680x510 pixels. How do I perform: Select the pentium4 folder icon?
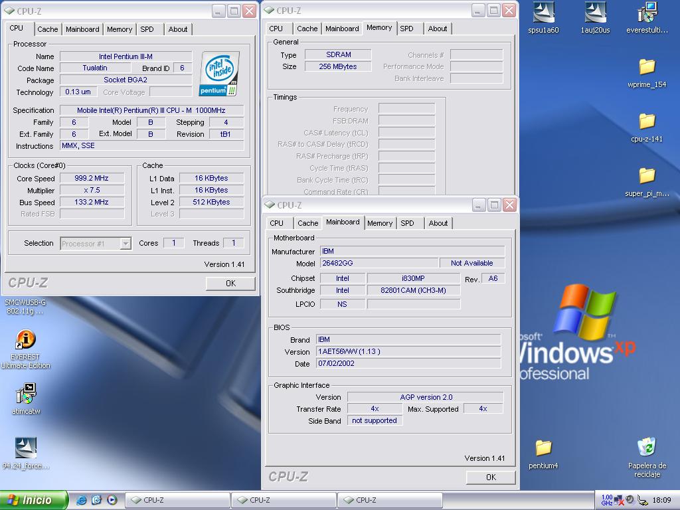coord(543,454)
